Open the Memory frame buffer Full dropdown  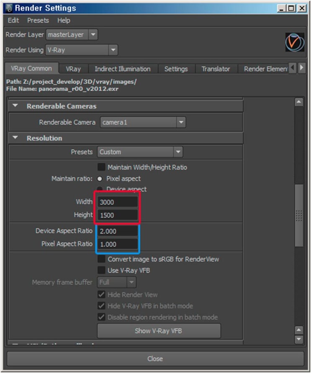[x=117, y=282]
